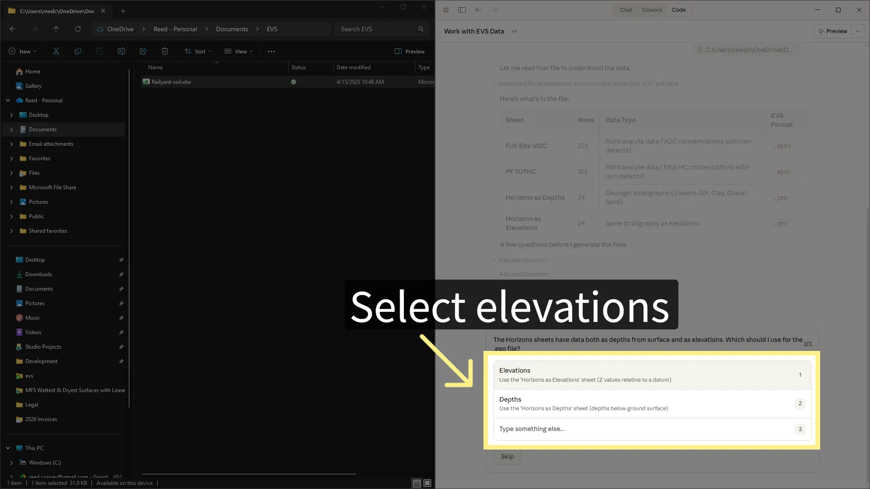Image resolution: width=870 pixels, height=489 pixels.
Task: Switch to the Cowork tab
Action: pos(652,10)
